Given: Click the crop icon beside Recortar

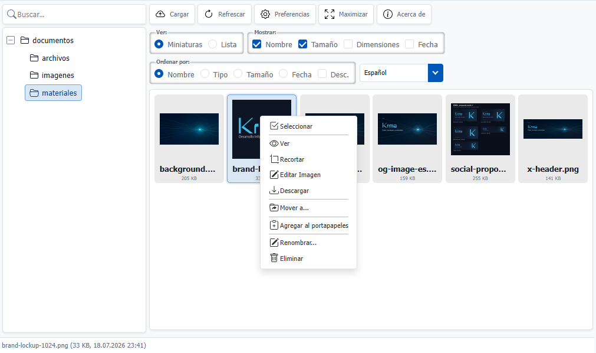Looking at the screenshot, I should tap(274, 159).
